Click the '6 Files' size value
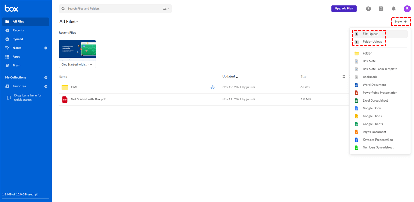The image size is (414, 202). (x=305, y=87)
